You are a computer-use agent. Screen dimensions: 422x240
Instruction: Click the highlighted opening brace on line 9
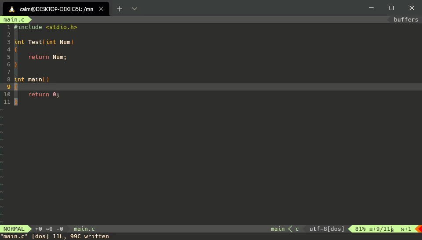point(16,87)
